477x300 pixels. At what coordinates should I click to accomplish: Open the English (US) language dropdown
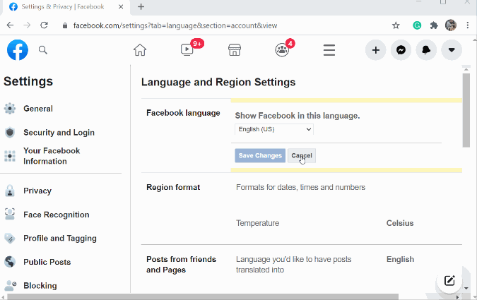point(274,129)
